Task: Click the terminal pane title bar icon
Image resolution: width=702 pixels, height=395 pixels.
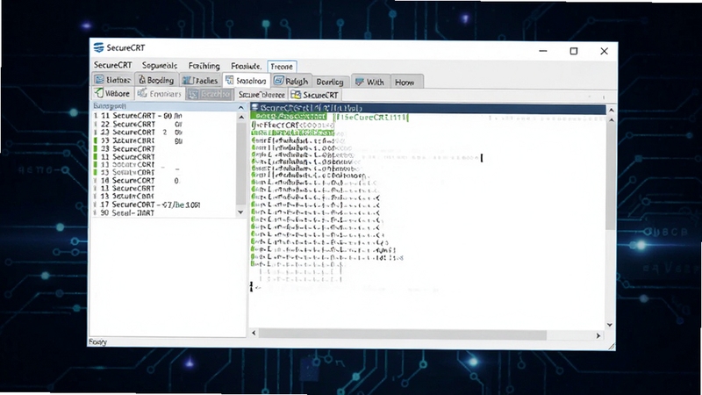Action: click(254, 107)
